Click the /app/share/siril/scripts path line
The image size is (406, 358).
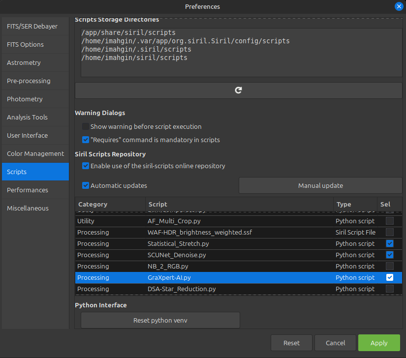pos(128,32)
